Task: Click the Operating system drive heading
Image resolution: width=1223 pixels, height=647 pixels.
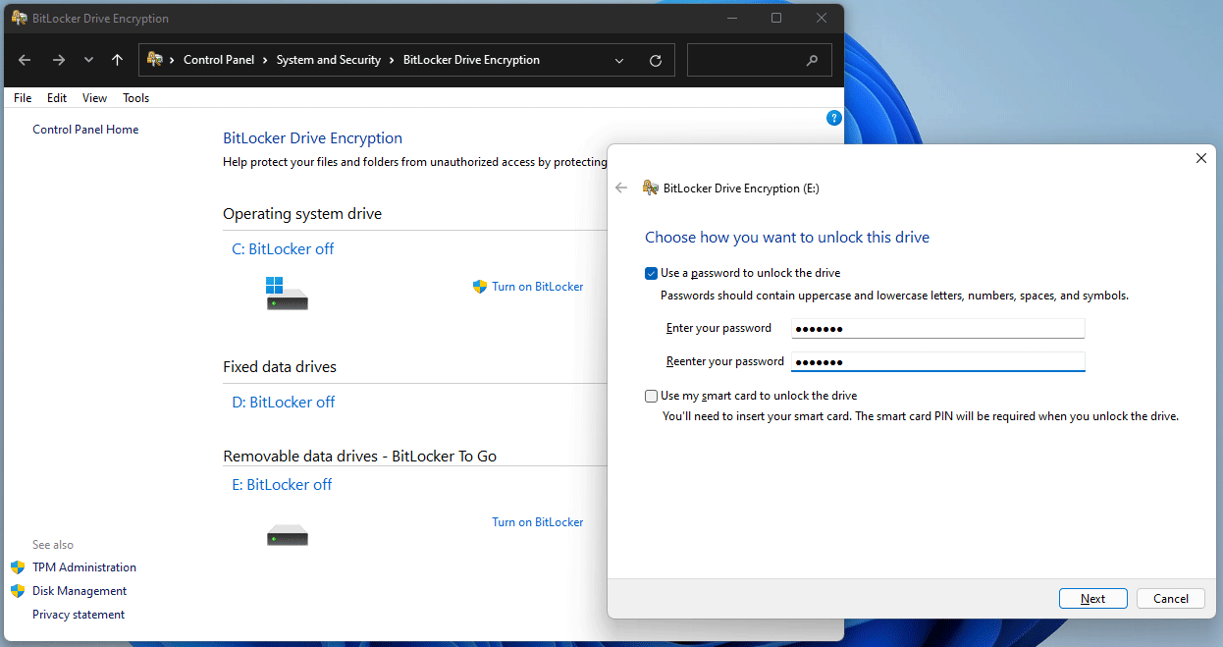Action: 302,214
